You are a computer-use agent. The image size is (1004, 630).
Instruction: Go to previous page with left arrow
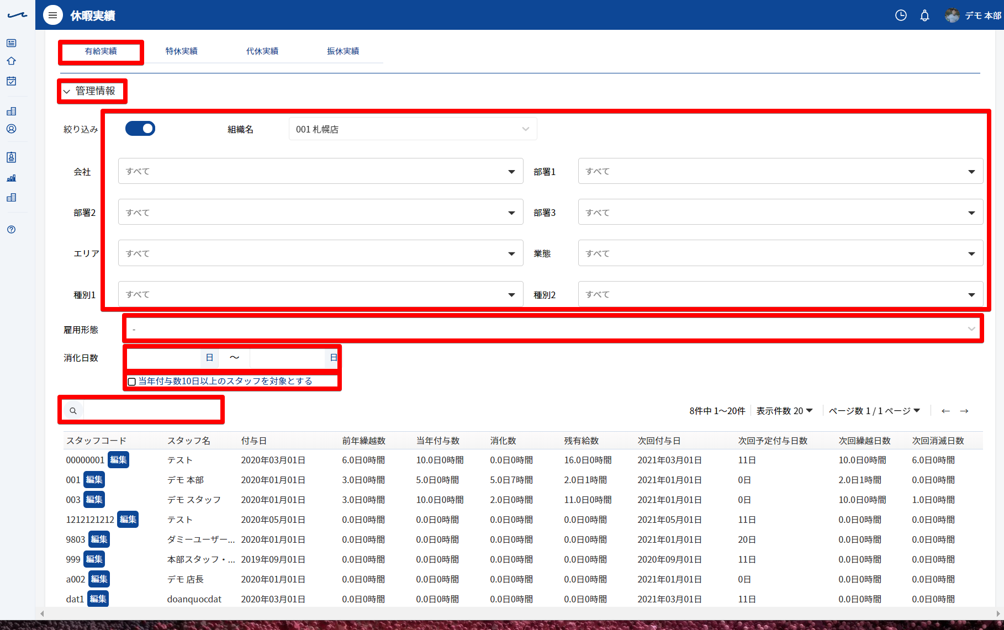pos(945,411)
